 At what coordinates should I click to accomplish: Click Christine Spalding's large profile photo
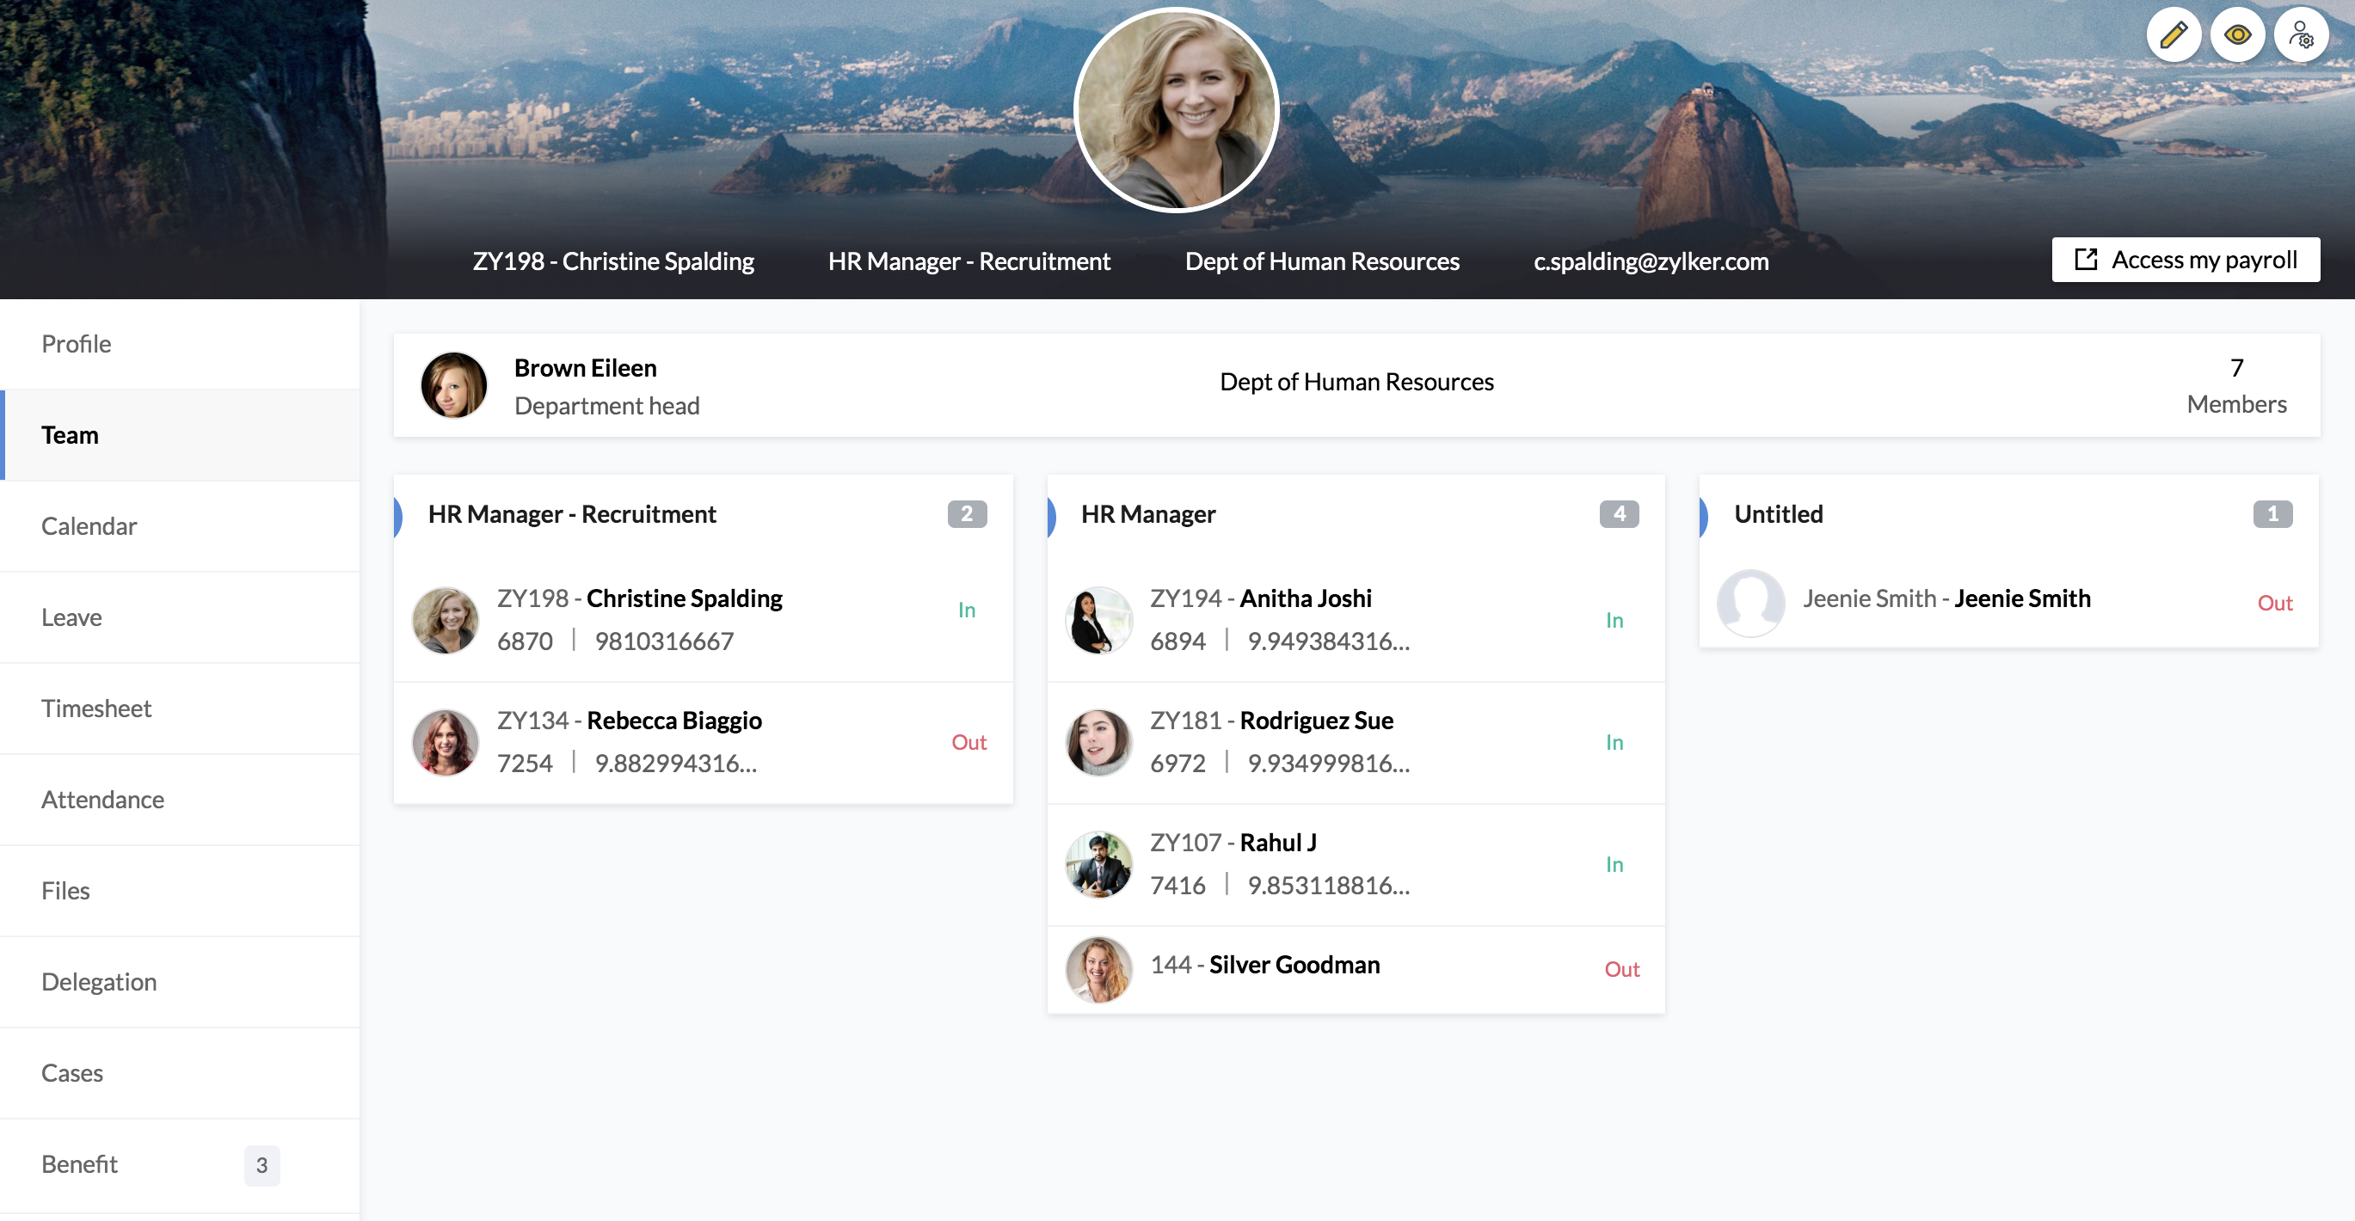click(x=1176, y=110)
